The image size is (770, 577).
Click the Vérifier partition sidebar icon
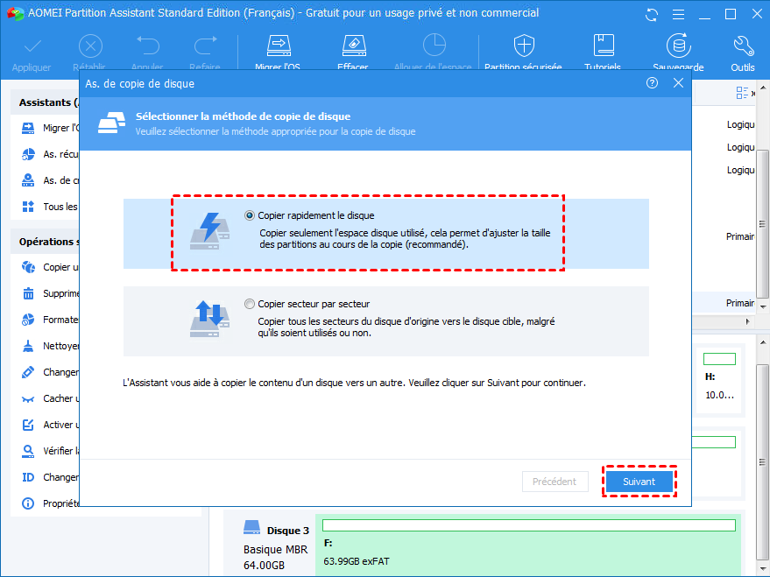[29, 451]
